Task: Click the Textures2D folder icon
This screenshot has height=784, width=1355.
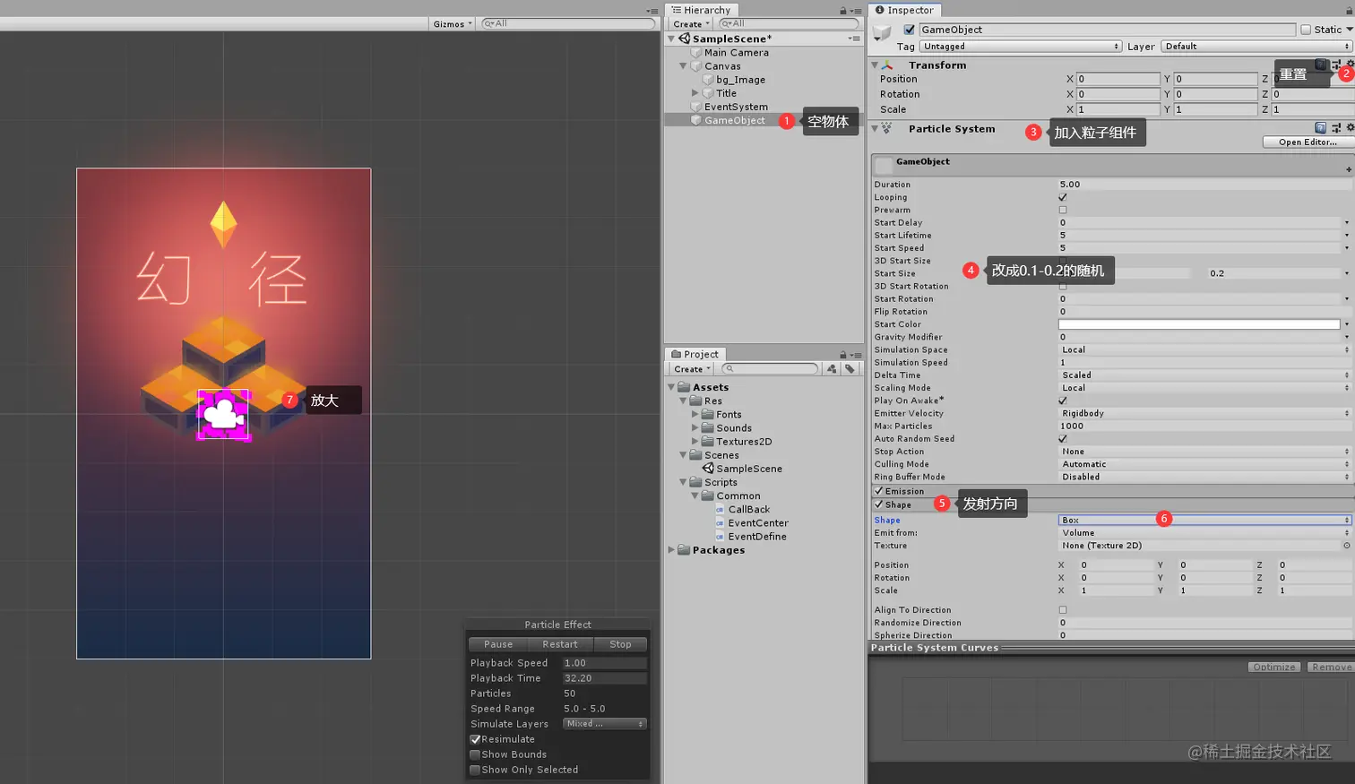Action: click(708, 442)
